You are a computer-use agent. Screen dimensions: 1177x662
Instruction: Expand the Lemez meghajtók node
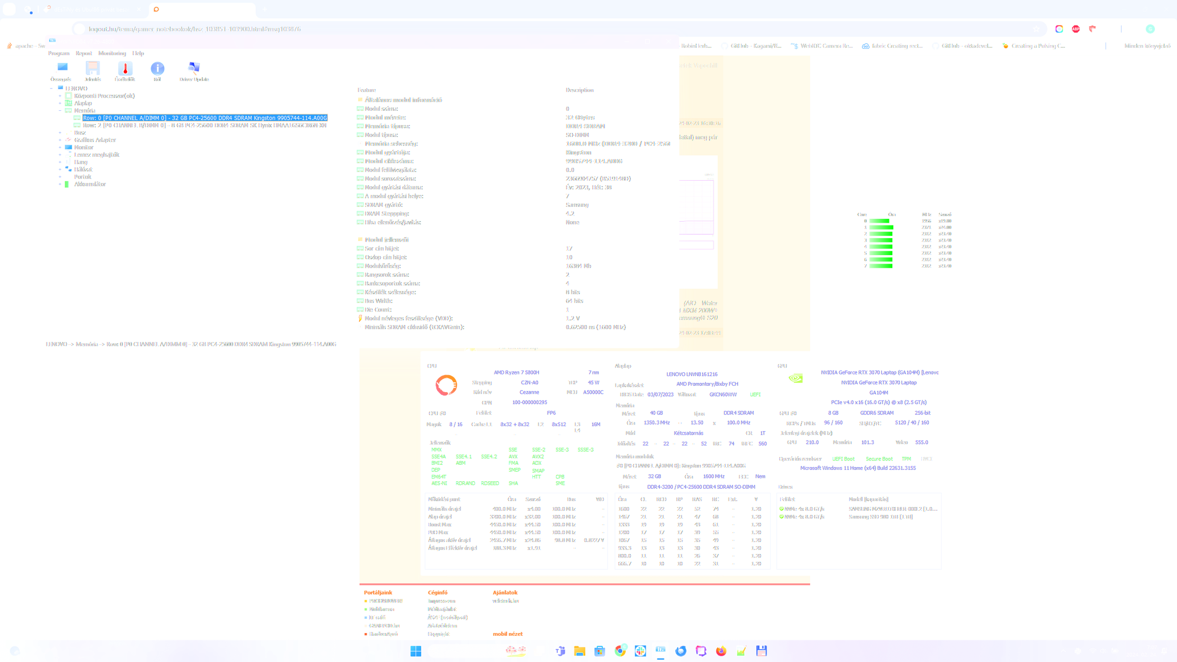click(60, 155)
